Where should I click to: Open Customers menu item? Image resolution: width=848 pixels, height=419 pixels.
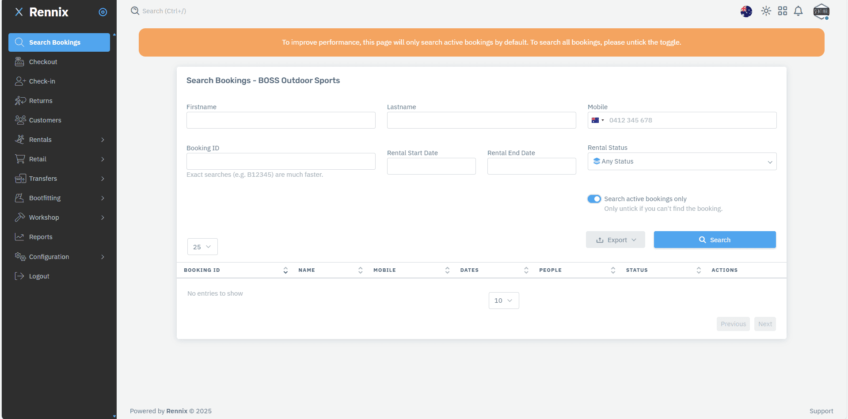(x=59, y=120)
